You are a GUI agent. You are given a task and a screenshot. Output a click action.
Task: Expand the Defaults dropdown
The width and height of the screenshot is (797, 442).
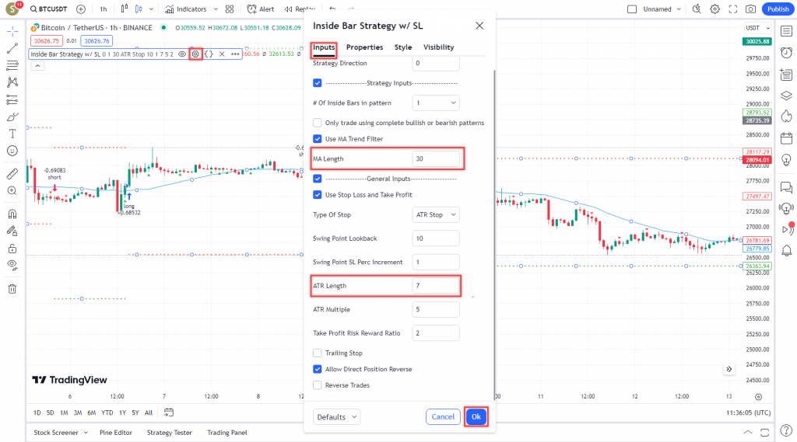(336, 417)
